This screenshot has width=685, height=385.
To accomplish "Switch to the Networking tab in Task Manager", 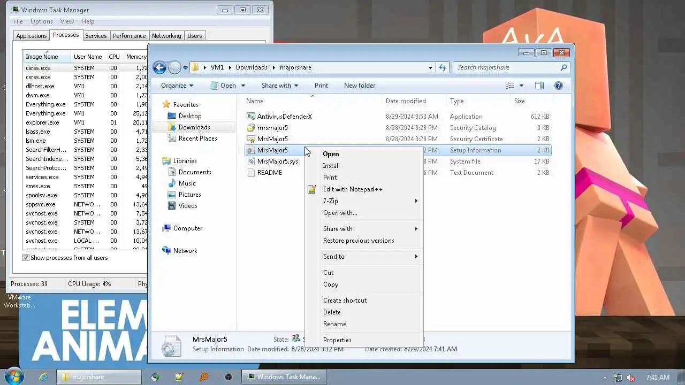I will pyautogui.click(x=166, y=36).
